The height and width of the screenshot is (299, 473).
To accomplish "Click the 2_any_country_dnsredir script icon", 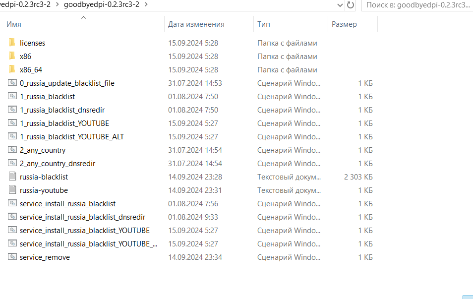I will click(x=12, y=163).
